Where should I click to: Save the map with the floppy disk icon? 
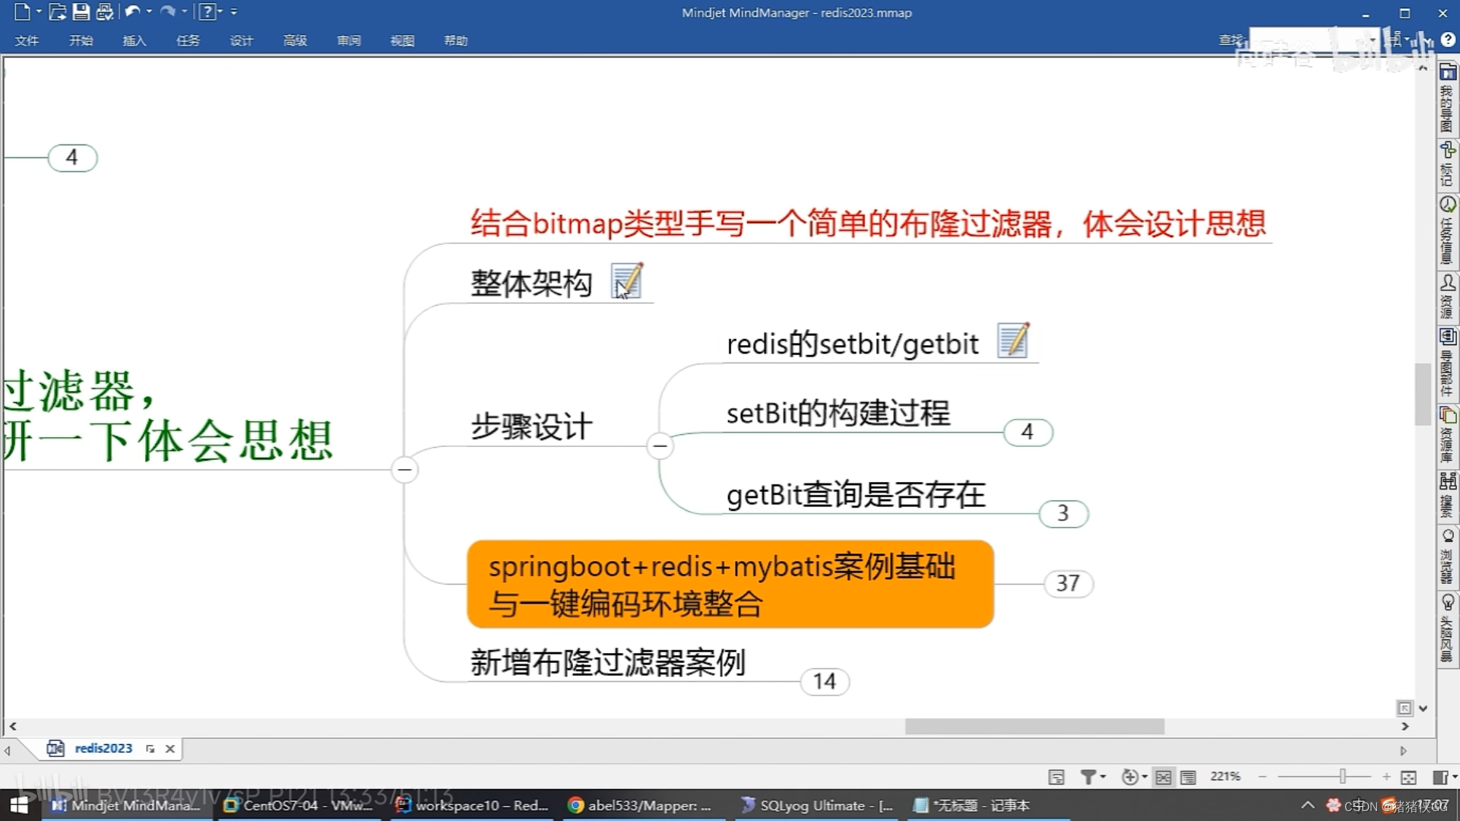pos(81,11)
